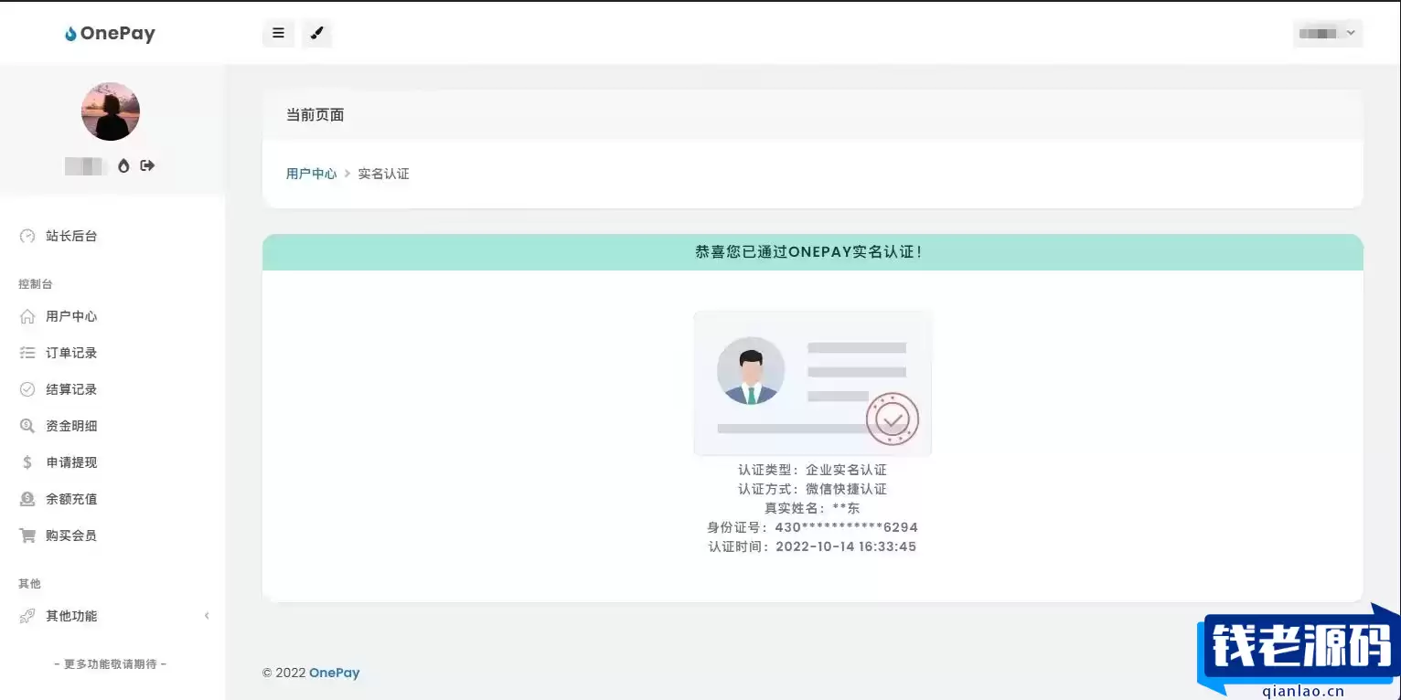Click the 身份证号 line ending 6294
The image size is (1401, 700).
[x=813, y=527]
